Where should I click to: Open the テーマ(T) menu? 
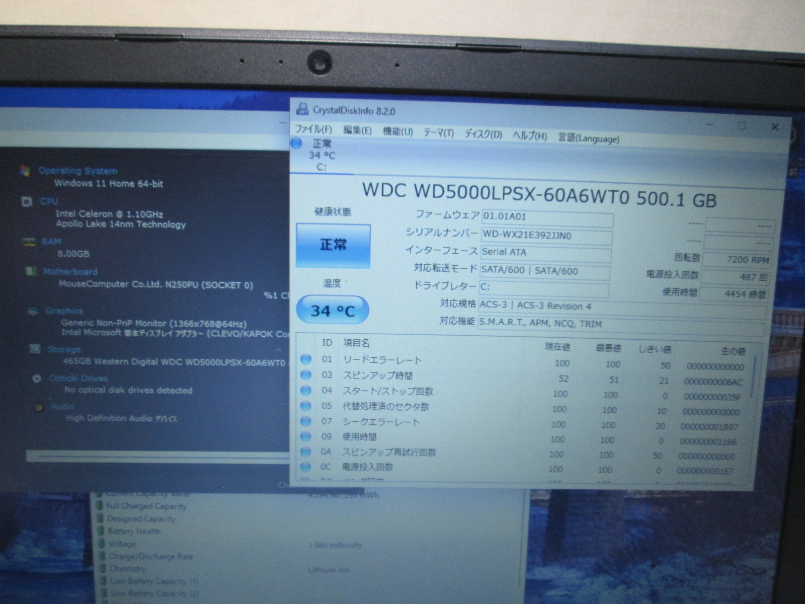438,133
